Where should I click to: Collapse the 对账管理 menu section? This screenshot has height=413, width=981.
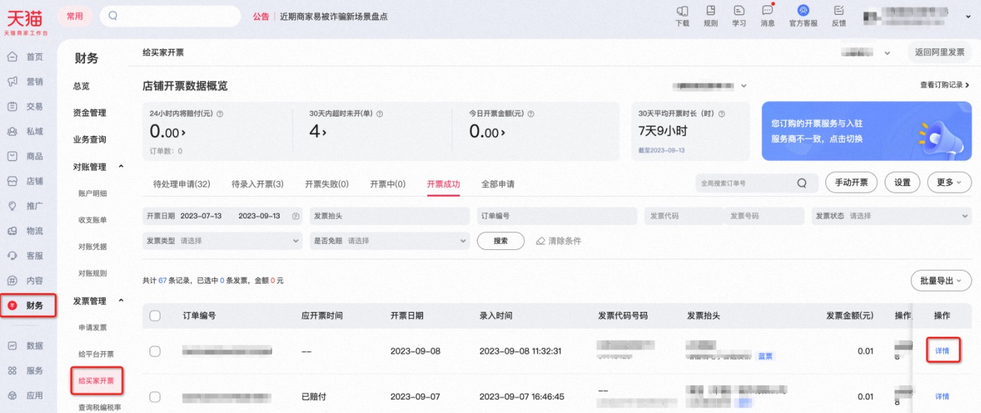point(121,166)
